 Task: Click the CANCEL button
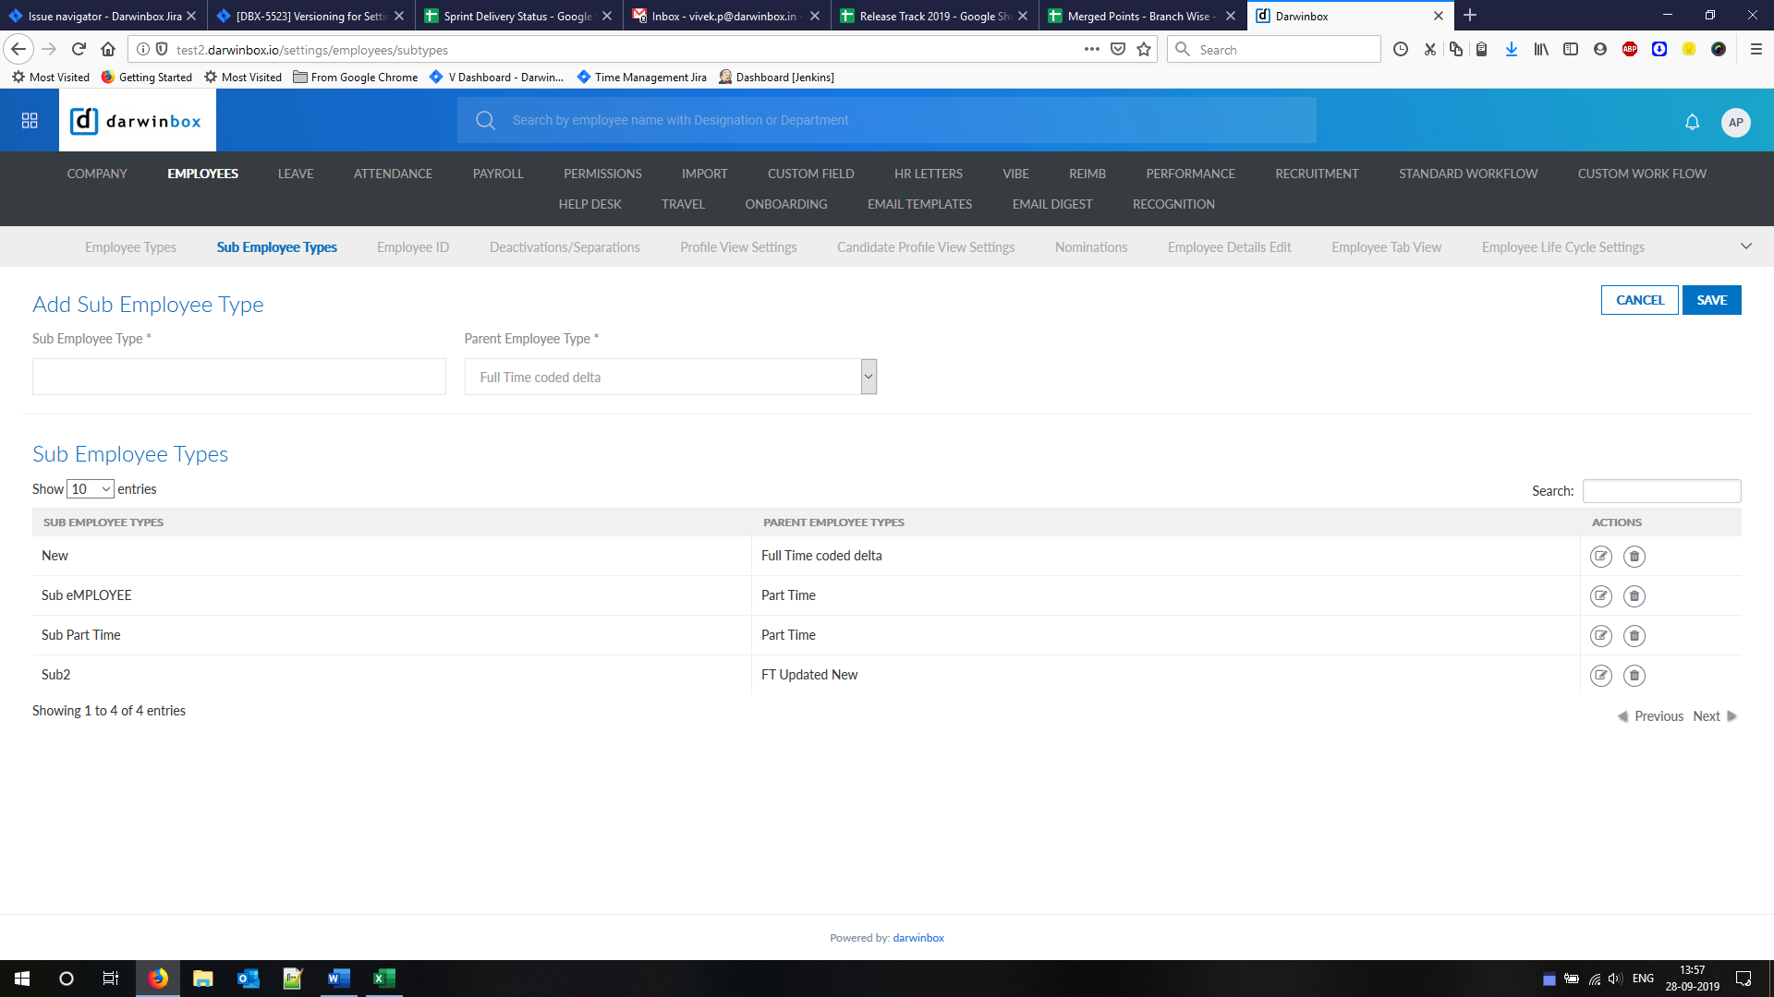[1639, 300]
